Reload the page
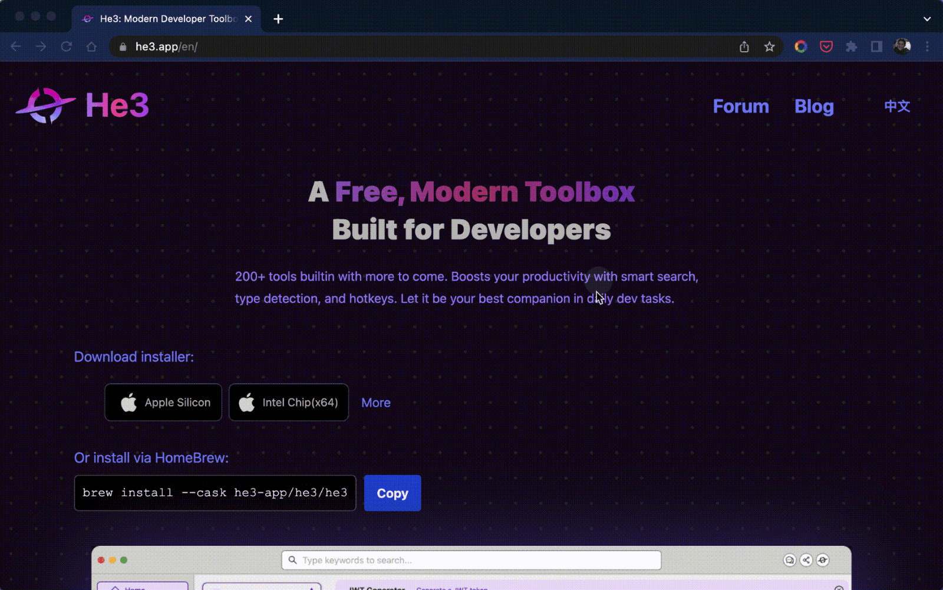This screenshot has width=943, height=590. [67, 47]
